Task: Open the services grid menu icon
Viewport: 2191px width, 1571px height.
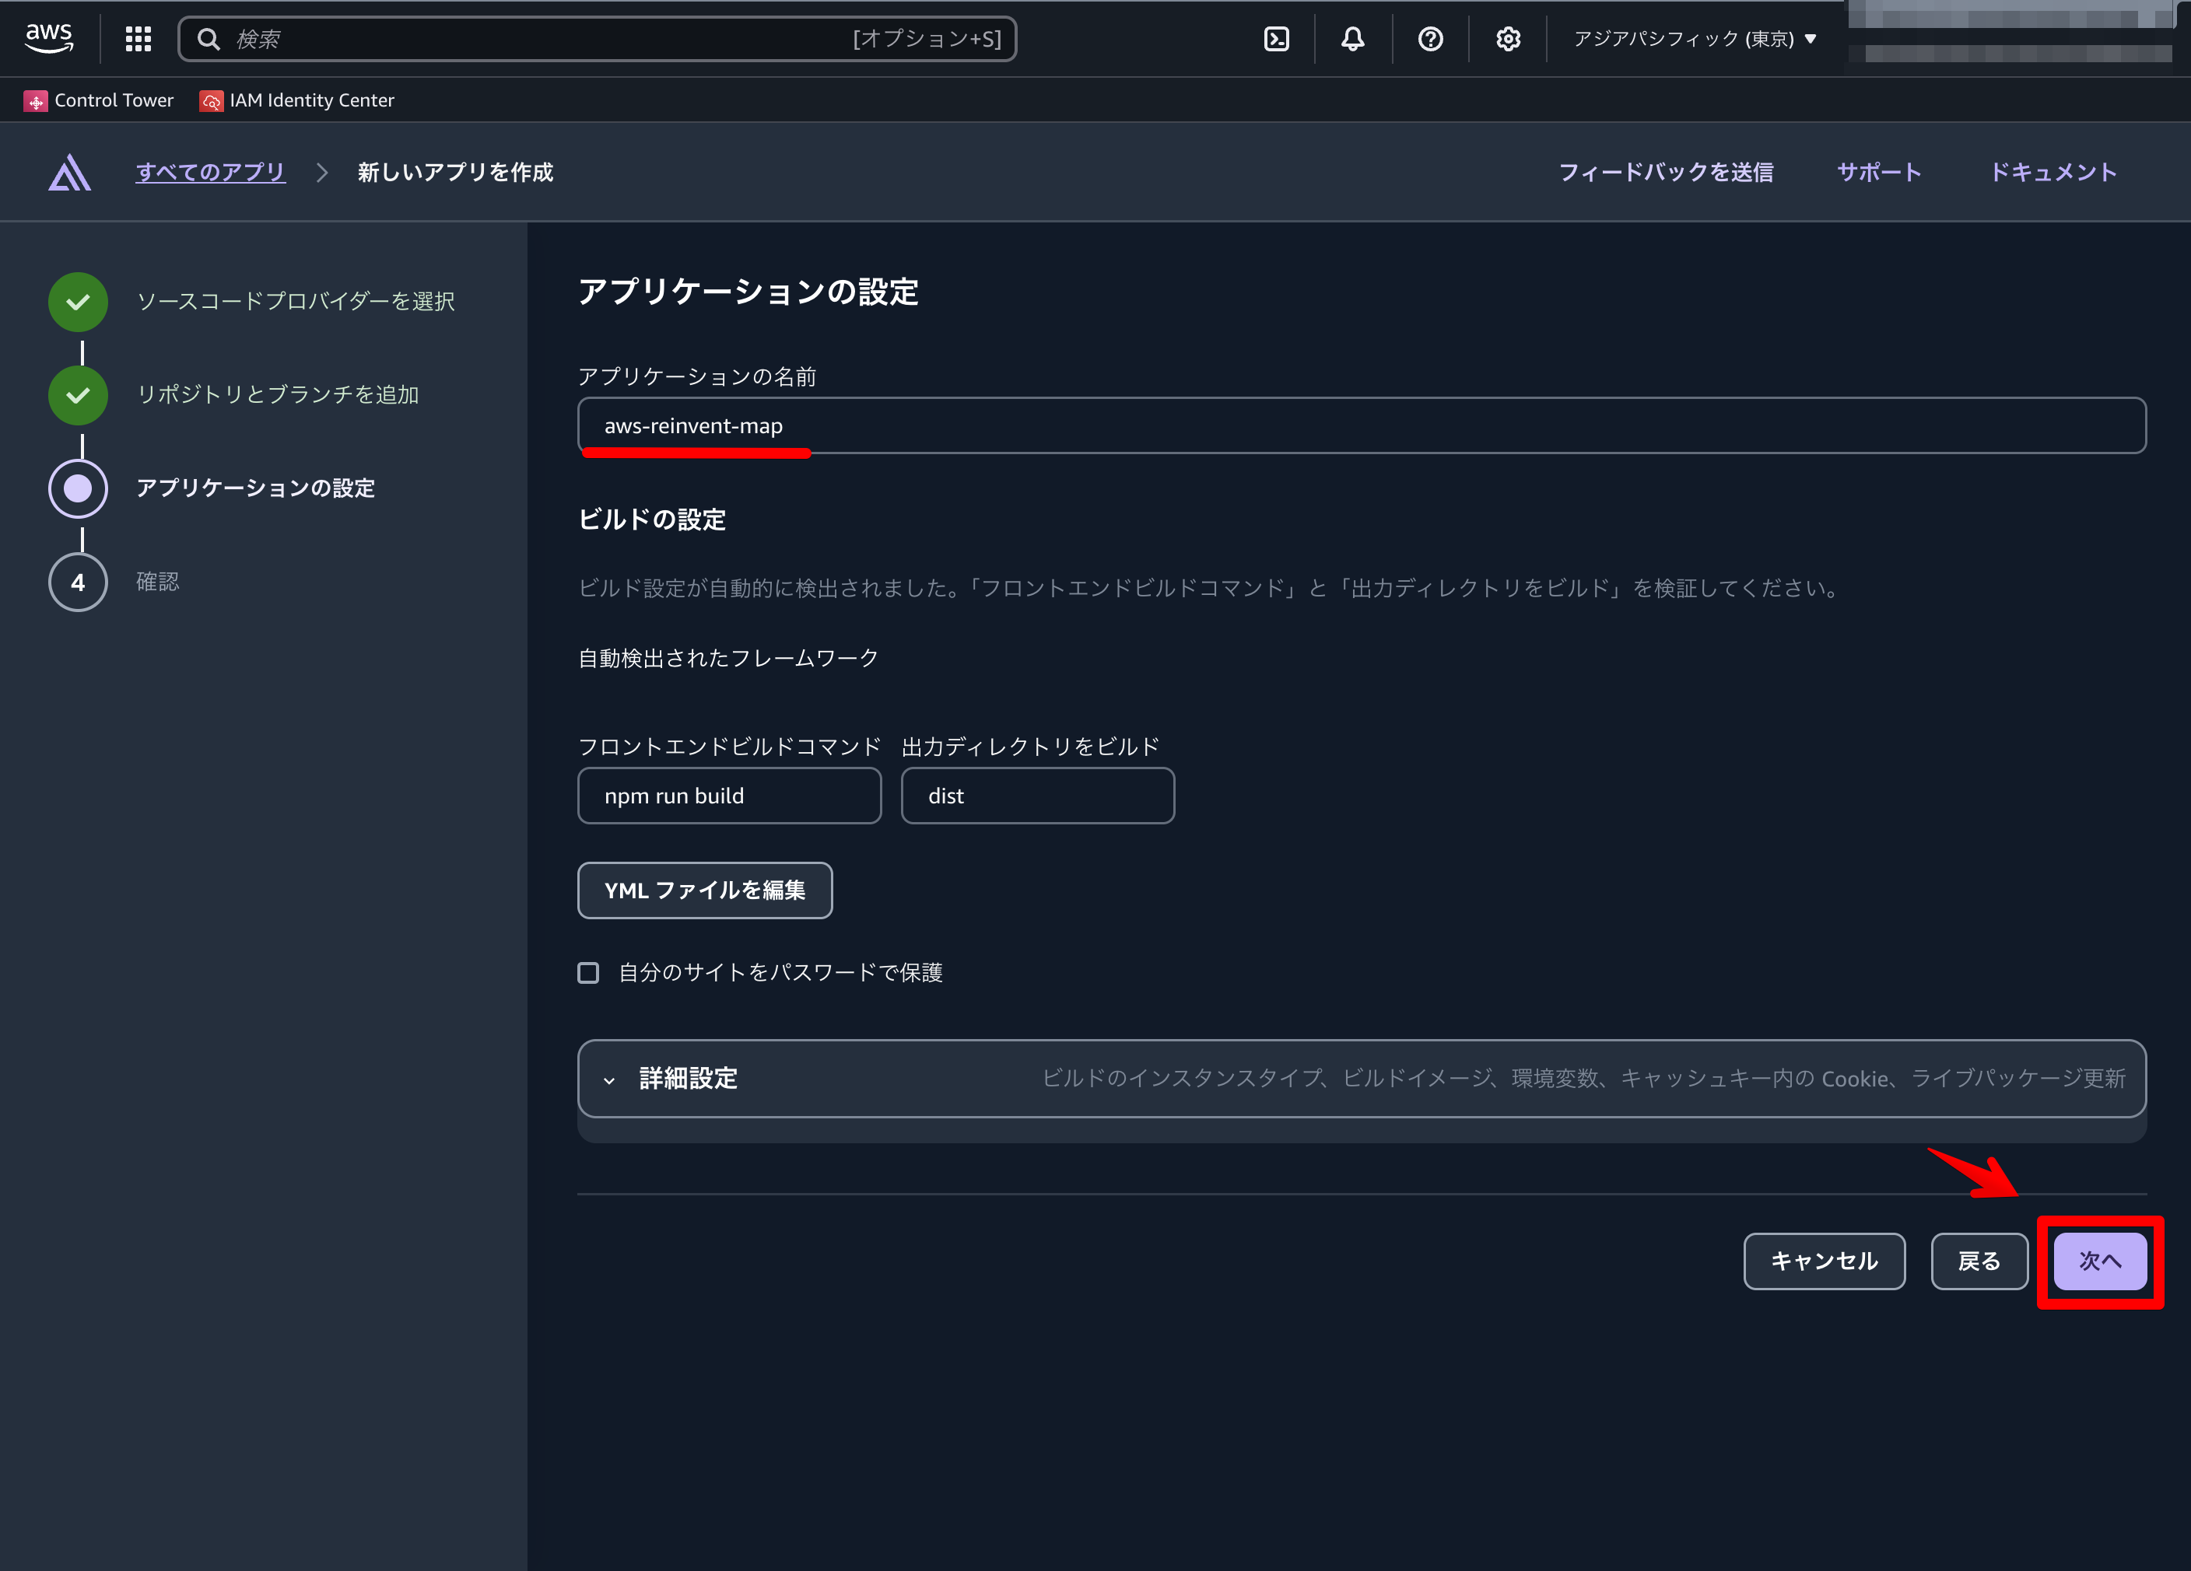Action: point(138,39)
